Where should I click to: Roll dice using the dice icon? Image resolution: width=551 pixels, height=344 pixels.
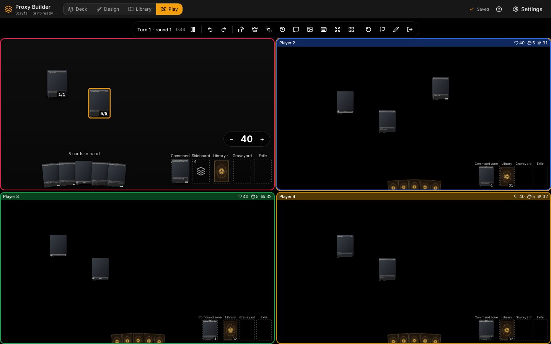point(241,29)
